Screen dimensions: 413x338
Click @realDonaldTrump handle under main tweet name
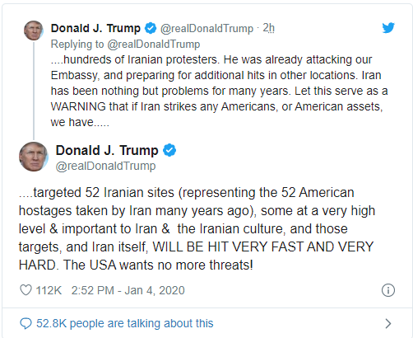pos(105,166)
